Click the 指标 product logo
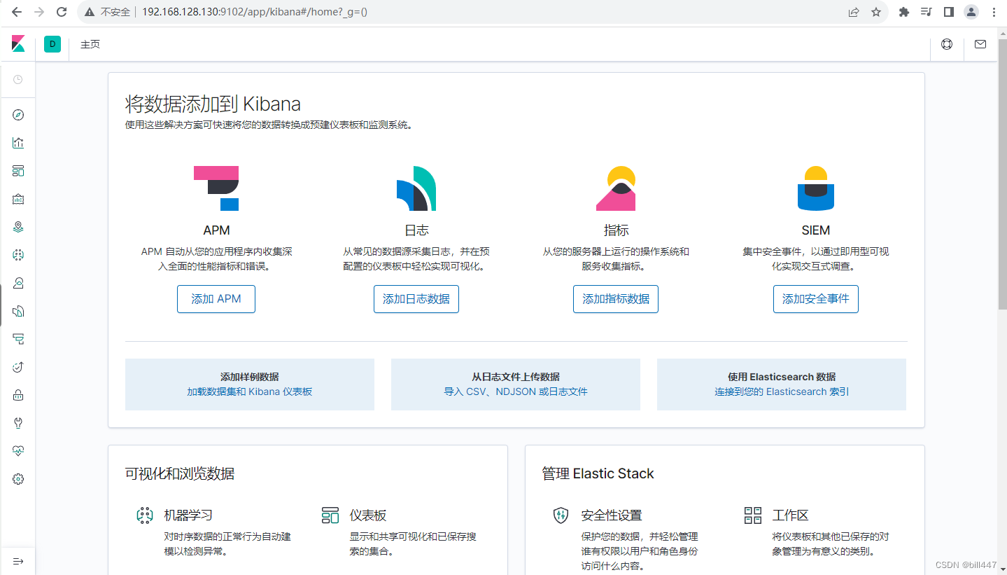 pyautogui.click(x=616, y=188)
